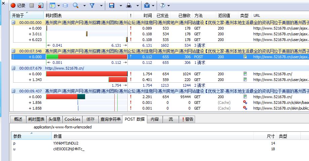
Task: Click the red-teal timing bar of the 2.291 request
Action: (66, 97)
